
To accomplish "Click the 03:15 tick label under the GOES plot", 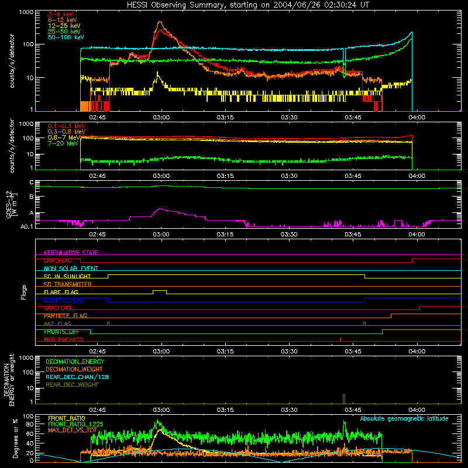I will point(225,235).
